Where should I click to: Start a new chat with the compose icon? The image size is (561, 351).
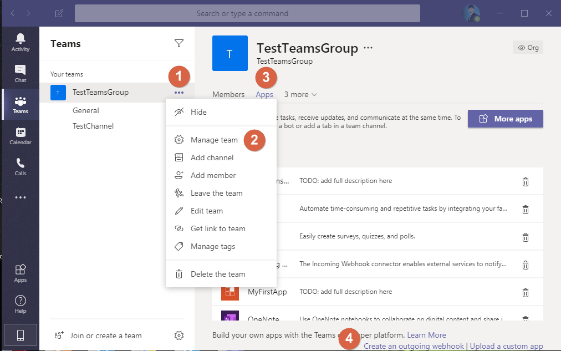59,13
